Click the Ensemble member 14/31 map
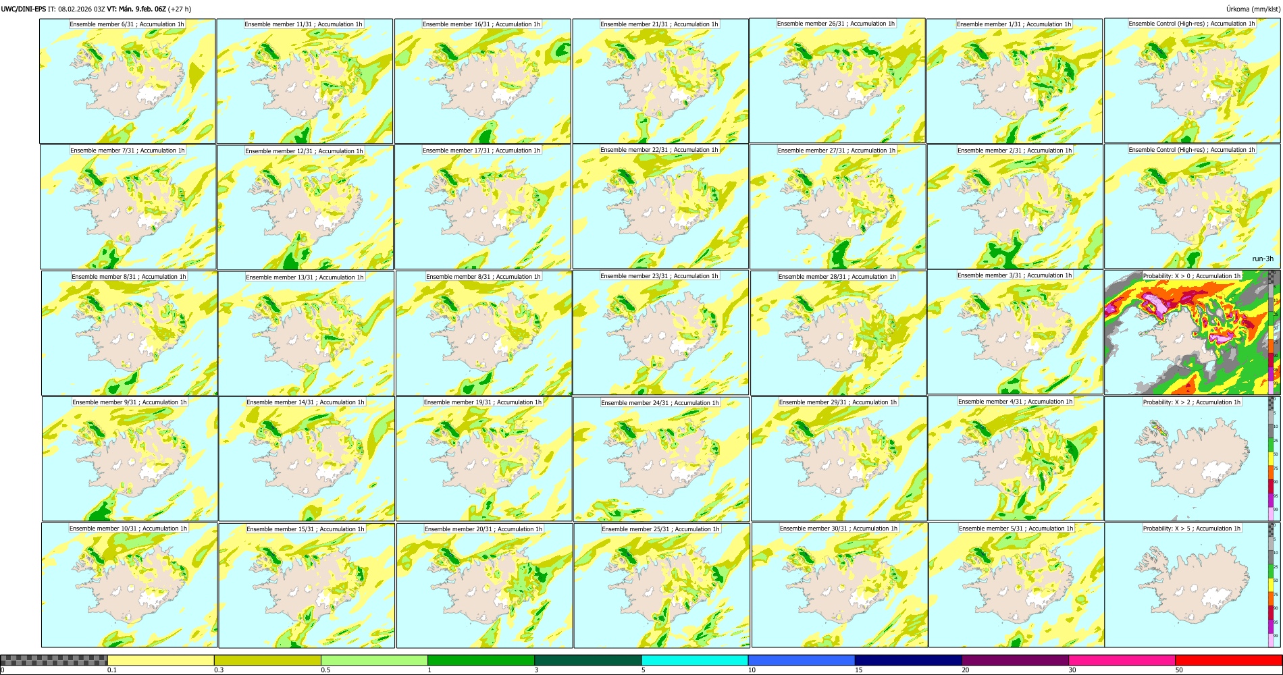The image size is (1283, 675). pos(307,459)
